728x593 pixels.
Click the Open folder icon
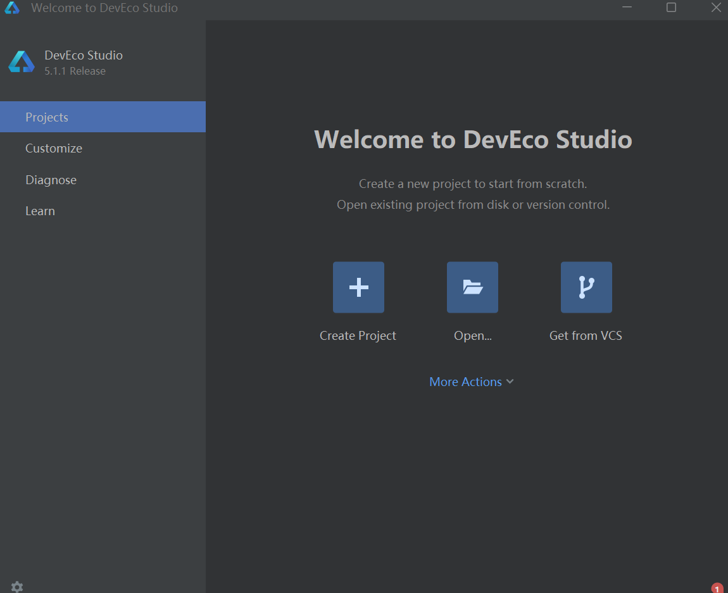(472, 287)
